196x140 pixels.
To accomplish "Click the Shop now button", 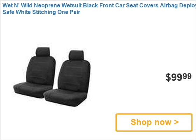I will pos(154,122).
